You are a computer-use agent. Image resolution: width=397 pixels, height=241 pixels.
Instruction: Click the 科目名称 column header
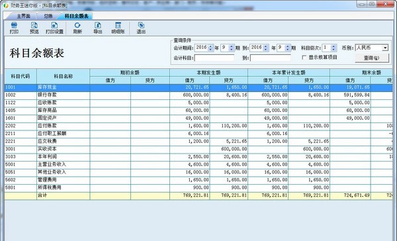(64, 76)
